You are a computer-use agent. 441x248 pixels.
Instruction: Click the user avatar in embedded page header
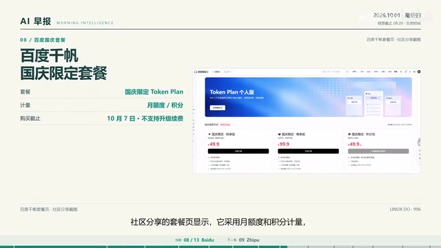click(x=419, y=72)
